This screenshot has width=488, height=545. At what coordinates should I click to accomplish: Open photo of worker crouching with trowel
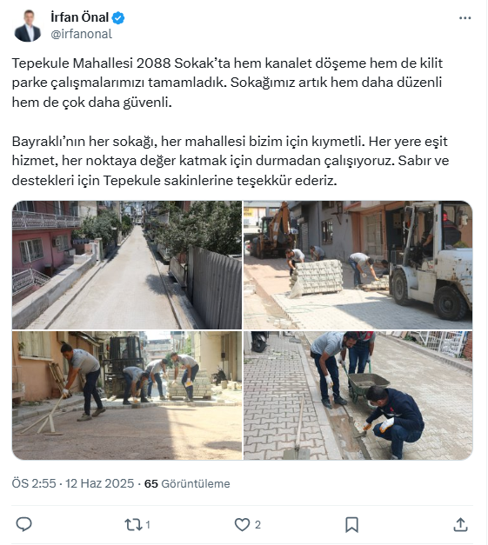click(x=358, y=395)
